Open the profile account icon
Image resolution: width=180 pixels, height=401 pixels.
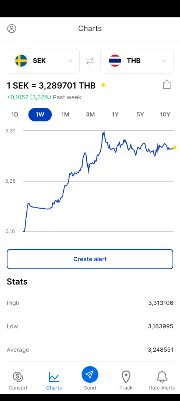(x=11, y=28)
